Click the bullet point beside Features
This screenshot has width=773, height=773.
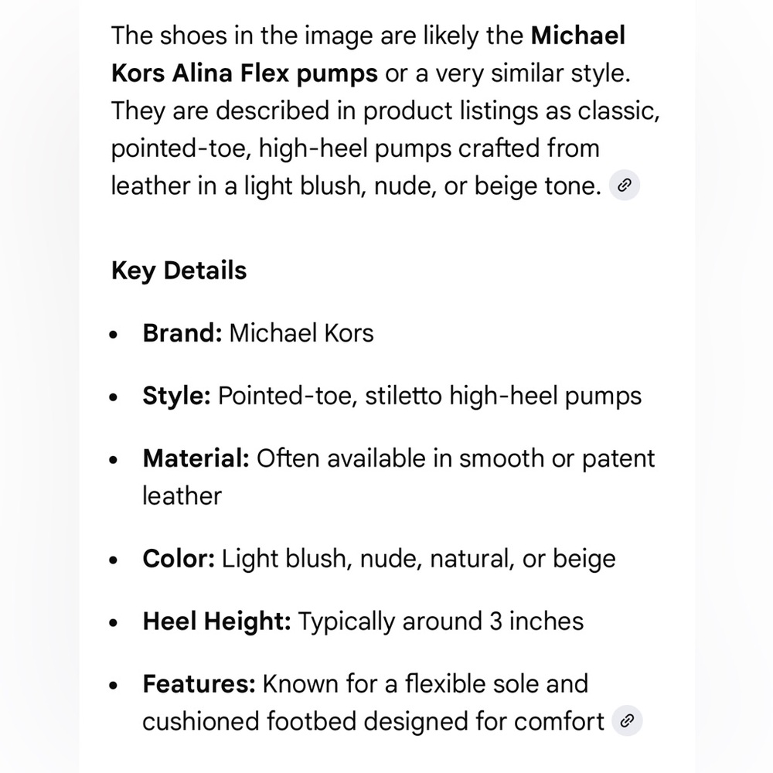(114, 685)
